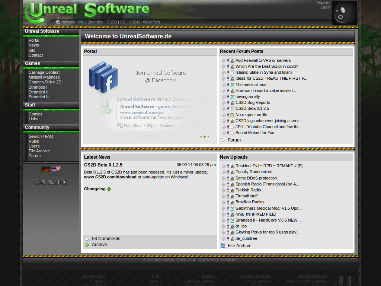The height and width of the screenshot is (286, 381).
Task: Switch language using the German flag
Action: point(45,169)
